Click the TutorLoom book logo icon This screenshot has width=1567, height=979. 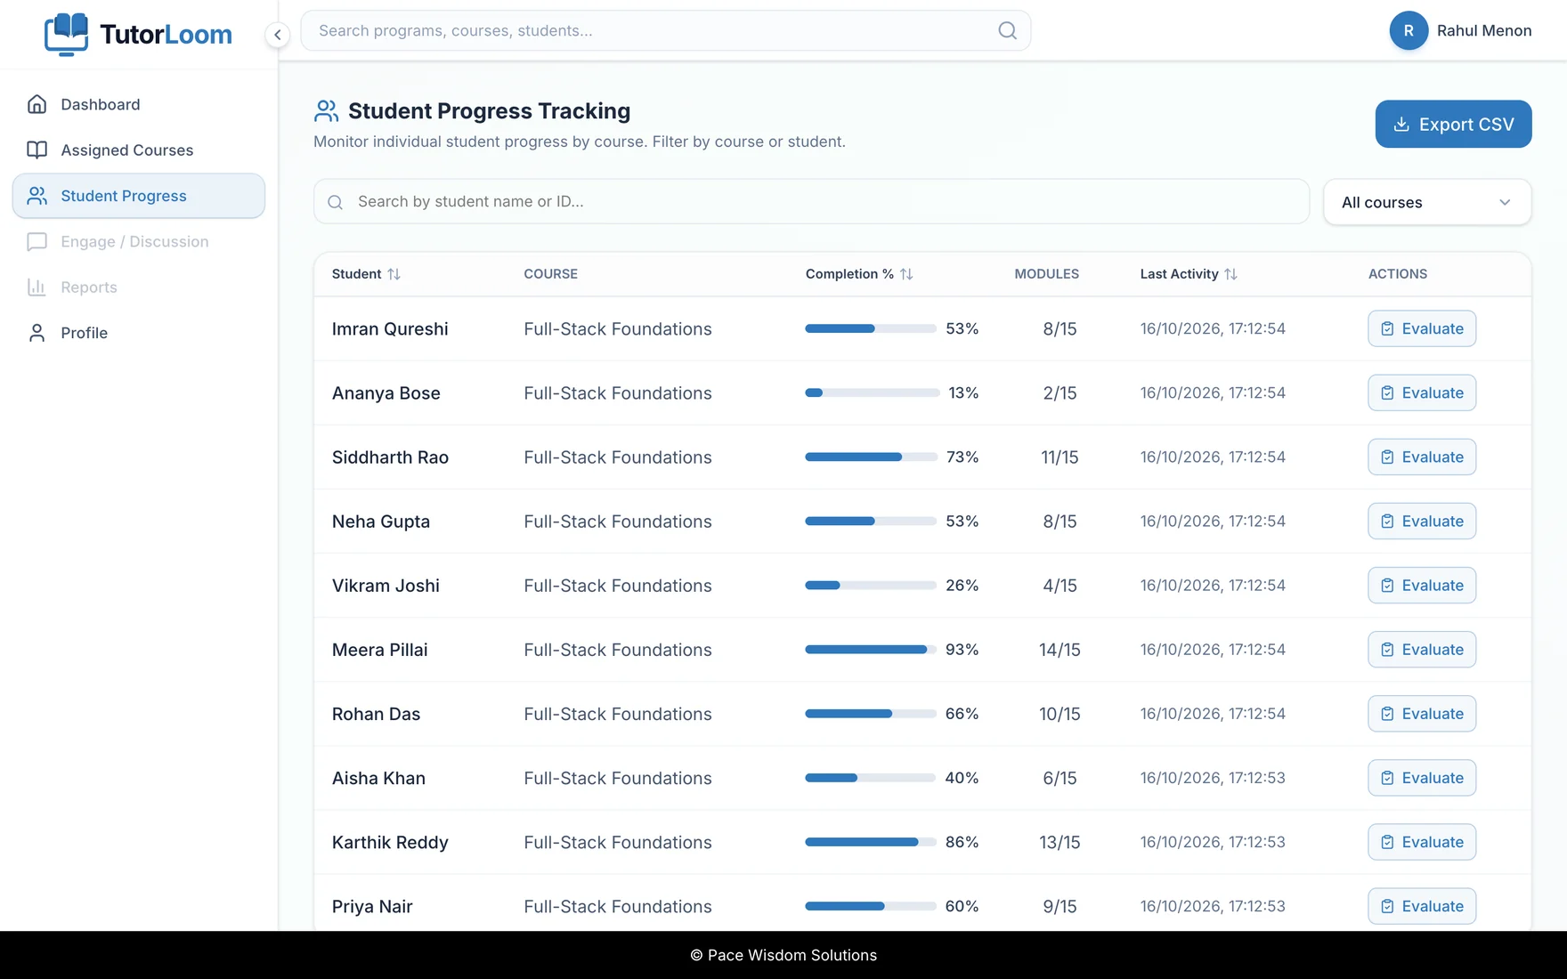point(67,34)
